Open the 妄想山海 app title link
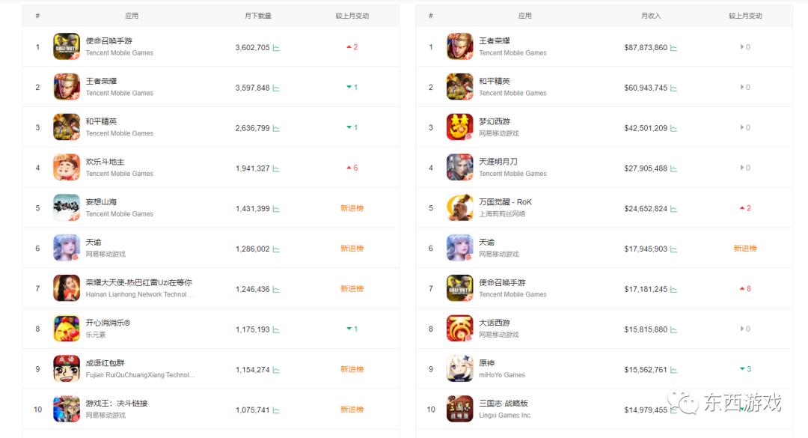This screenshot has height=438, width=808. 101,201
